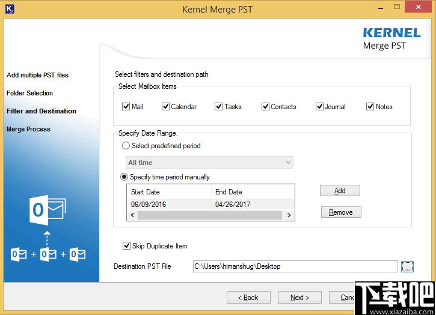Viewport: 436px width, 315px height.
Task: Choose Select predefined period radio button
Action: click(126, 146)
